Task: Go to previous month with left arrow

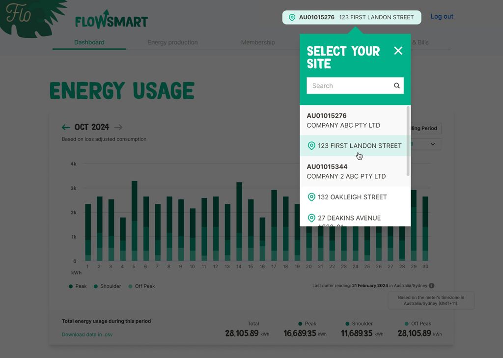Action: (66, 127)
